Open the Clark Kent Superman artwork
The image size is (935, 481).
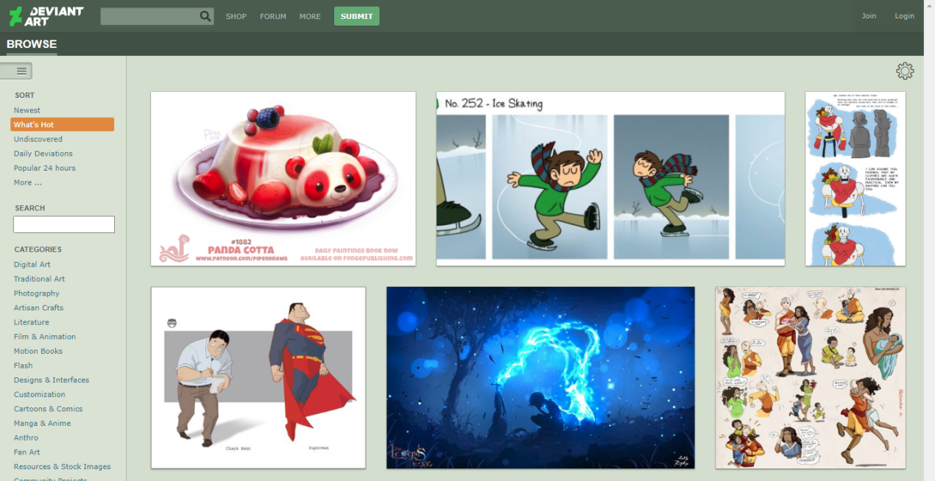tap(258, 377)
